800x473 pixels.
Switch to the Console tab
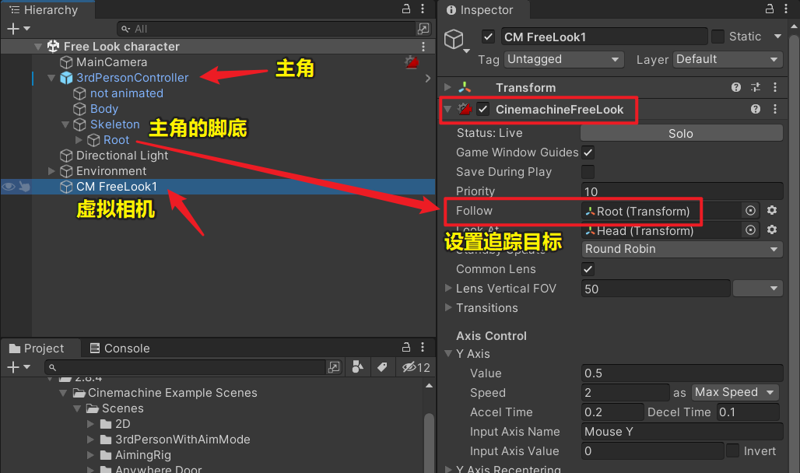tap(120, 348)
